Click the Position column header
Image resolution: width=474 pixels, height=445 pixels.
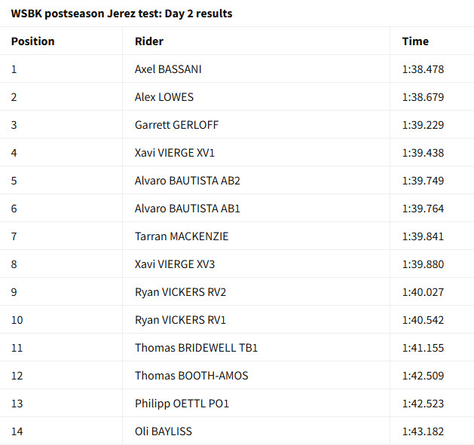32,41
